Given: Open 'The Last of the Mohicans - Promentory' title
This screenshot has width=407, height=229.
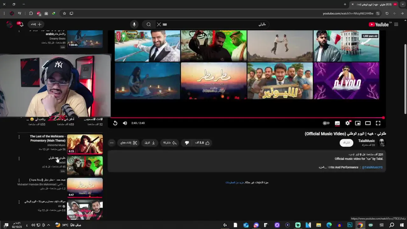Looking at the screenshot, I should tap(48, 138).
